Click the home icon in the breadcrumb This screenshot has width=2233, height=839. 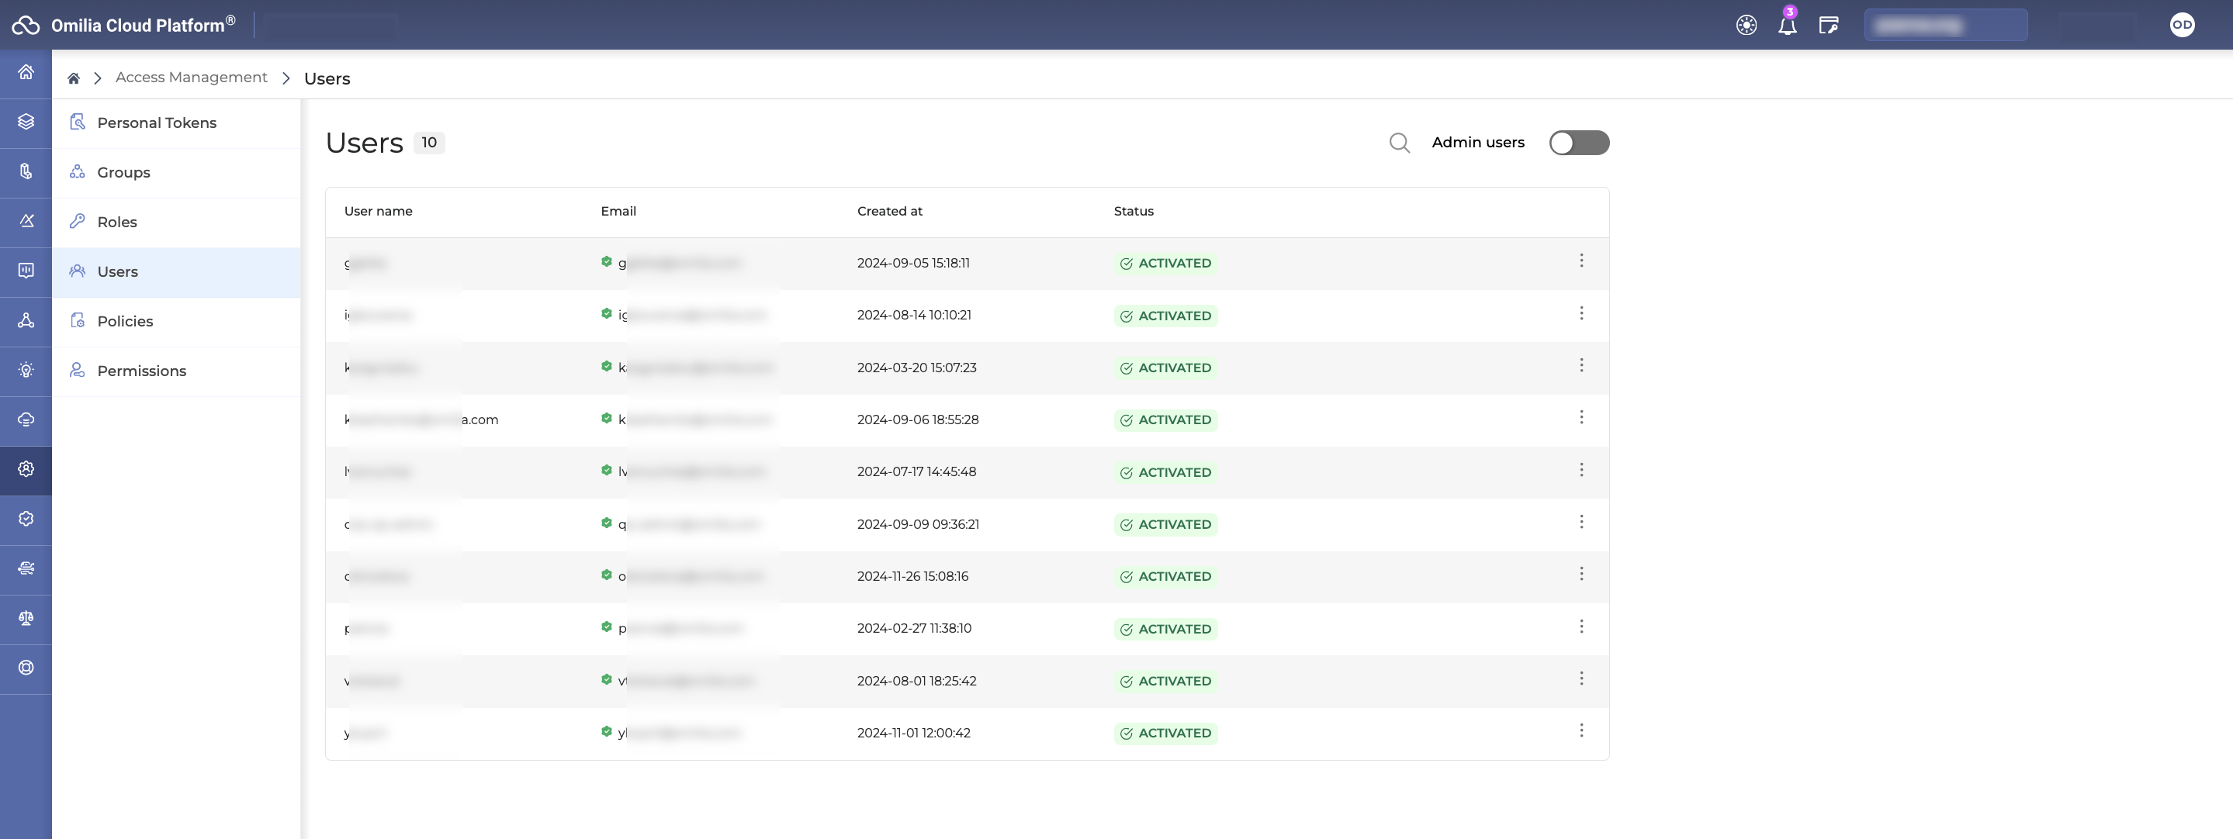pos(74,79)
